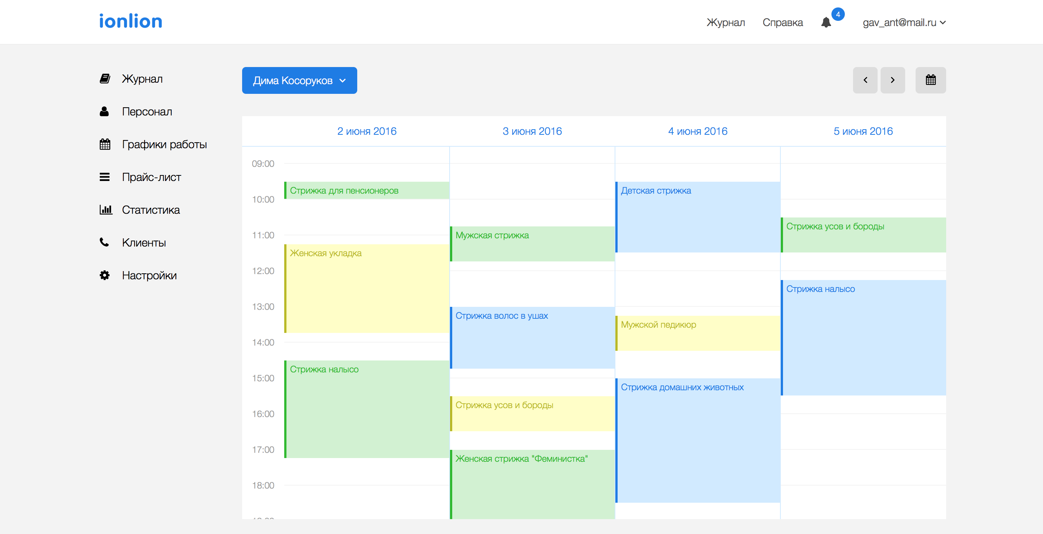Click the notifications bell icon
The image size is (1043, 534).
(826, 23)
